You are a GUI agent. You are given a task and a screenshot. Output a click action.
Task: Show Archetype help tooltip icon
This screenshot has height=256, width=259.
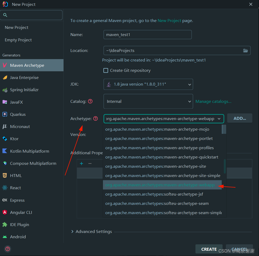click(96, 118)
